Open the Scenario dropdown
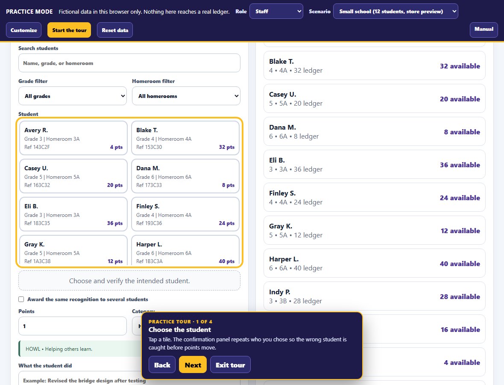 396,11
